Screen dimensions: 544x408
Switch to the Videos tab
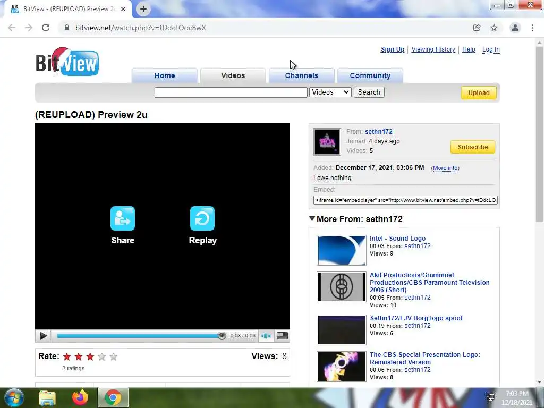point(233,75)
